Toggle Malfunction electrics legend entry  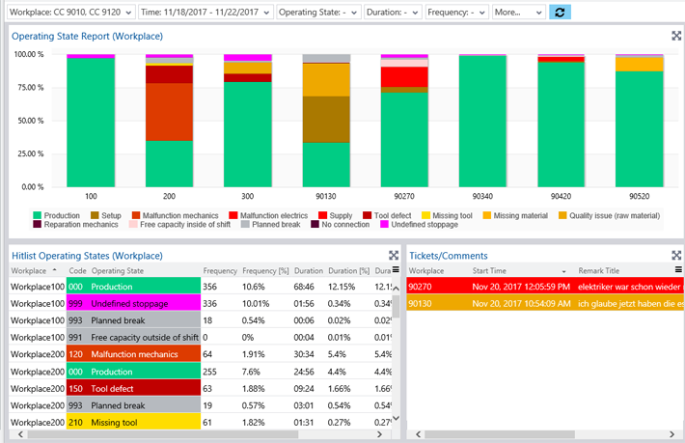[x=268, y=215]
